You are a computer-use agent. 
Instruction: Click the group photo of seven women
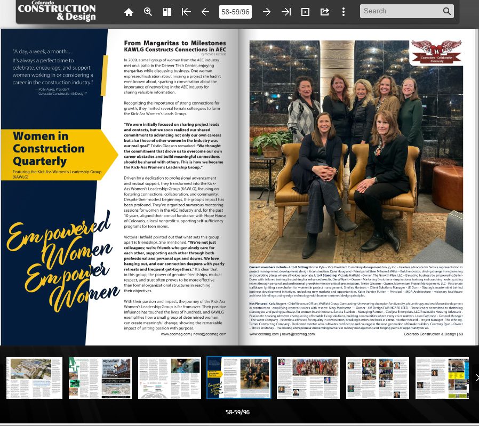[356, 152]
